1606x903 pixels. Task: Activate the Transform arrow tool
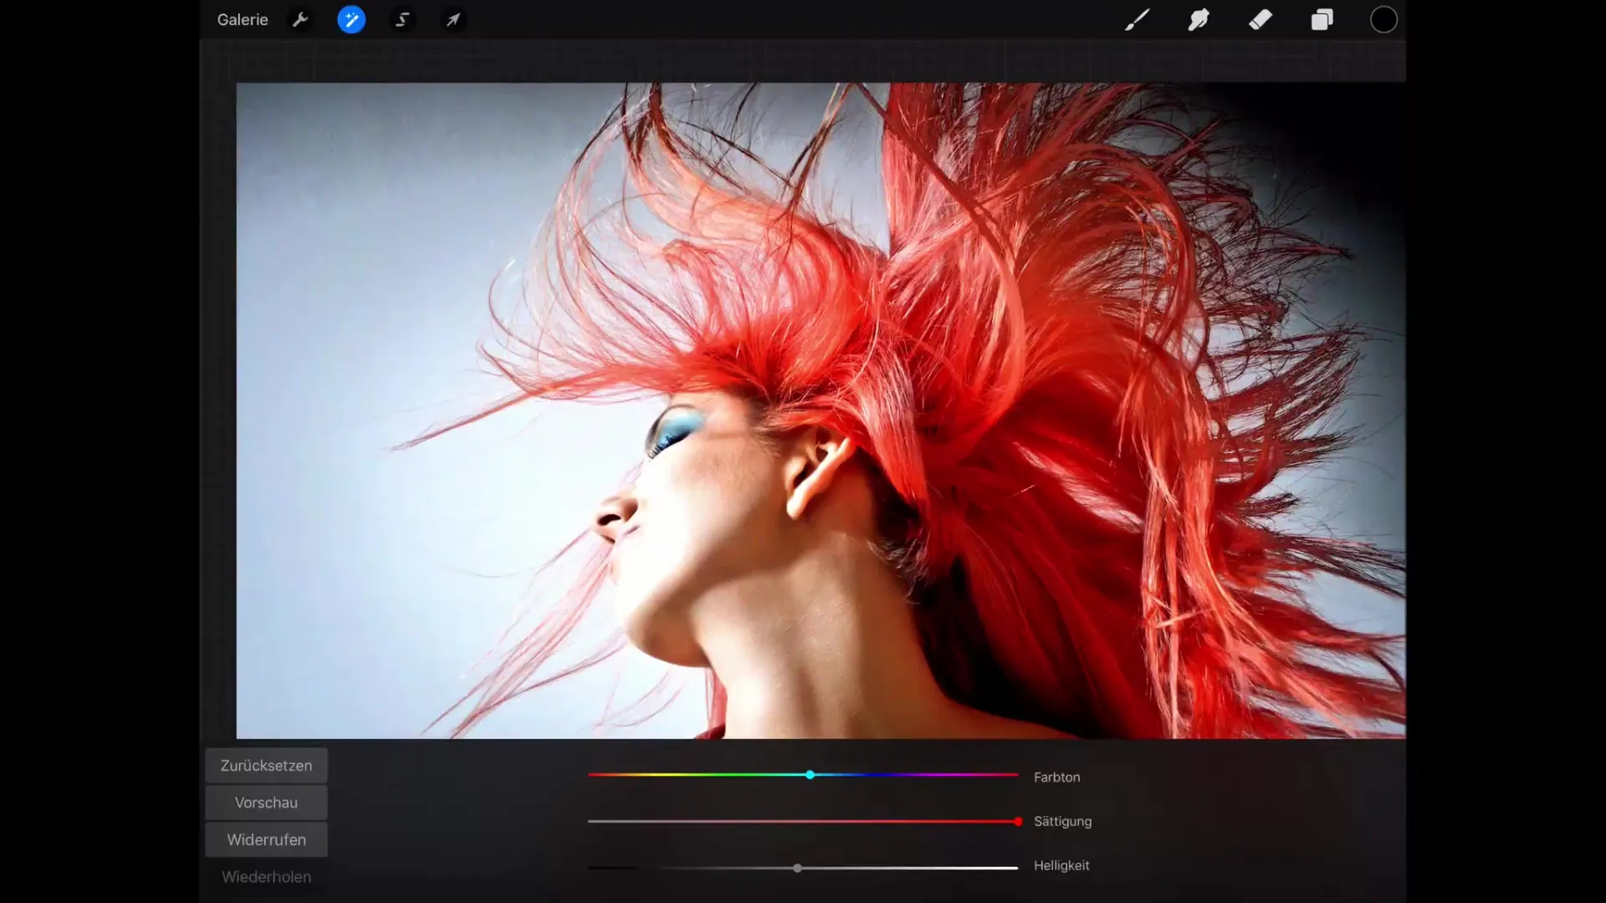453,19
